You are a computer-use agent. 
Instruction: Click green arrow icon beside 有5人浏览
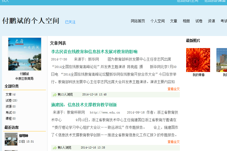coord(55,148)
